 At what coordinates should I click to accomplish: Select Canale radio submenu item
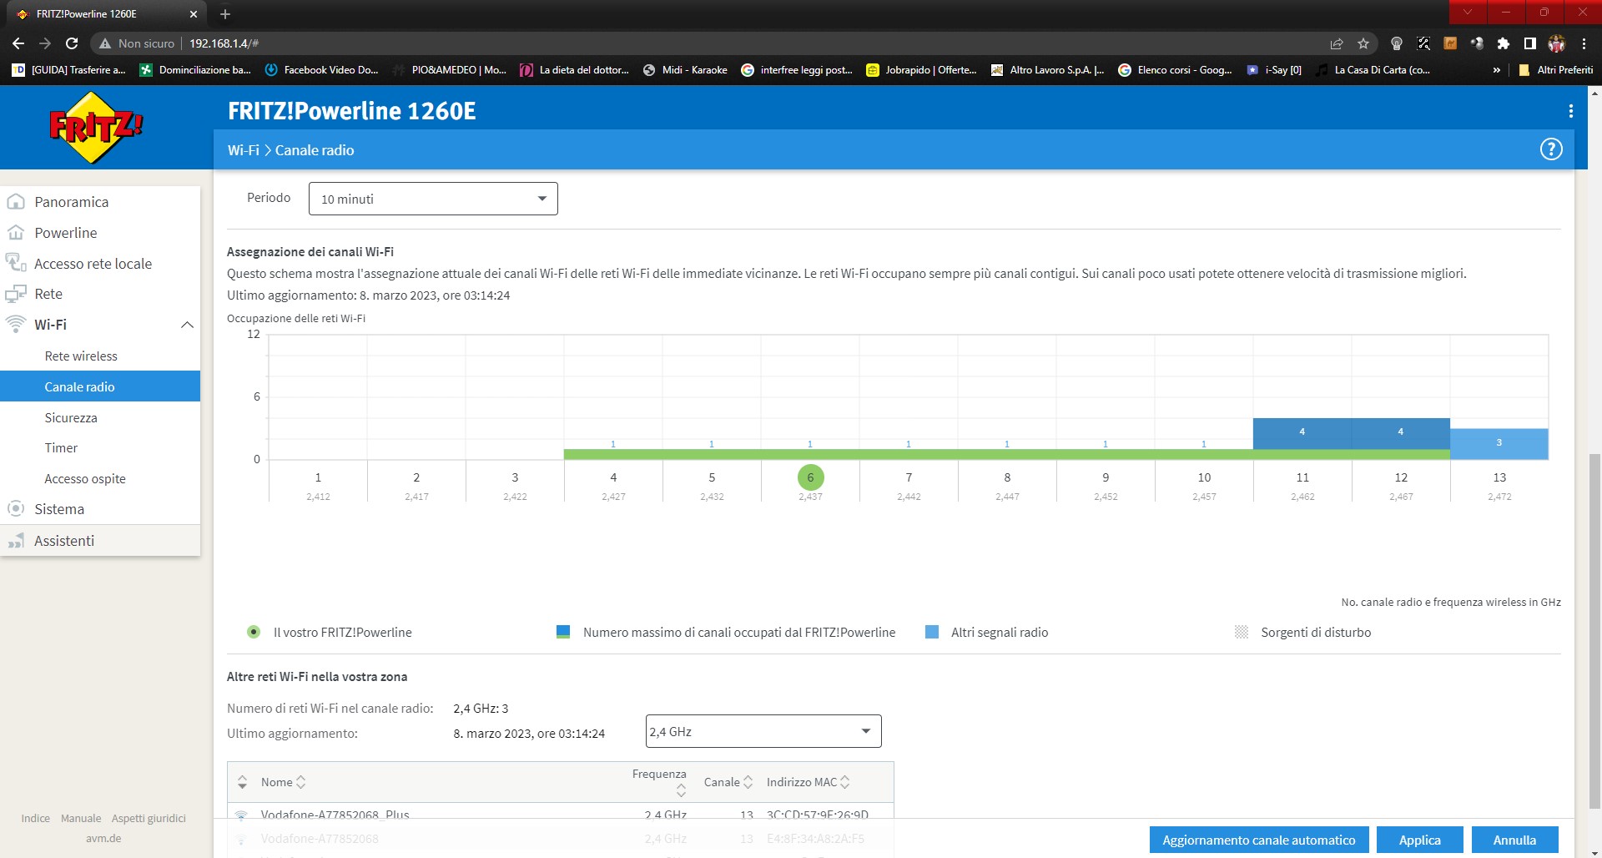point(100,386)
